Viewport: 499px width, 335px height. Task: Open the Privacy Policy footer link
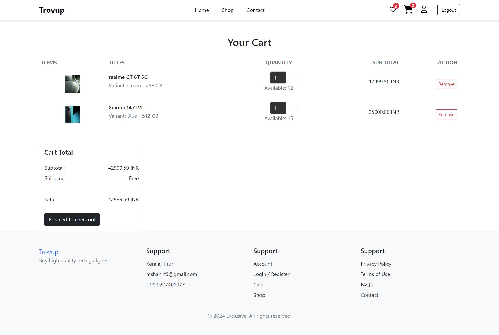click(376, 264)
